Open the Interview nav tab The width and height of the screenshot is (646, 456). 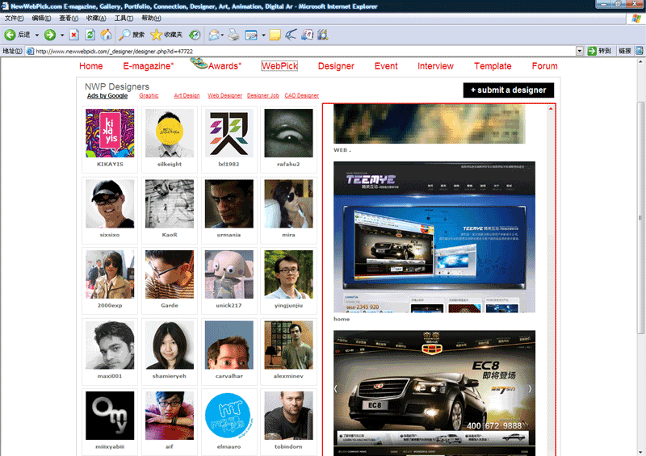click(435, 66)
